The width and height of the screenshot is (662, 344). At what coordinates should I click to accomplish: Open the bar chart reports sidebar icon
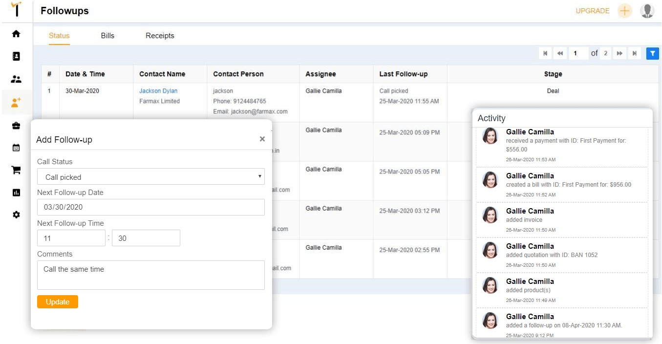[16, 193]
